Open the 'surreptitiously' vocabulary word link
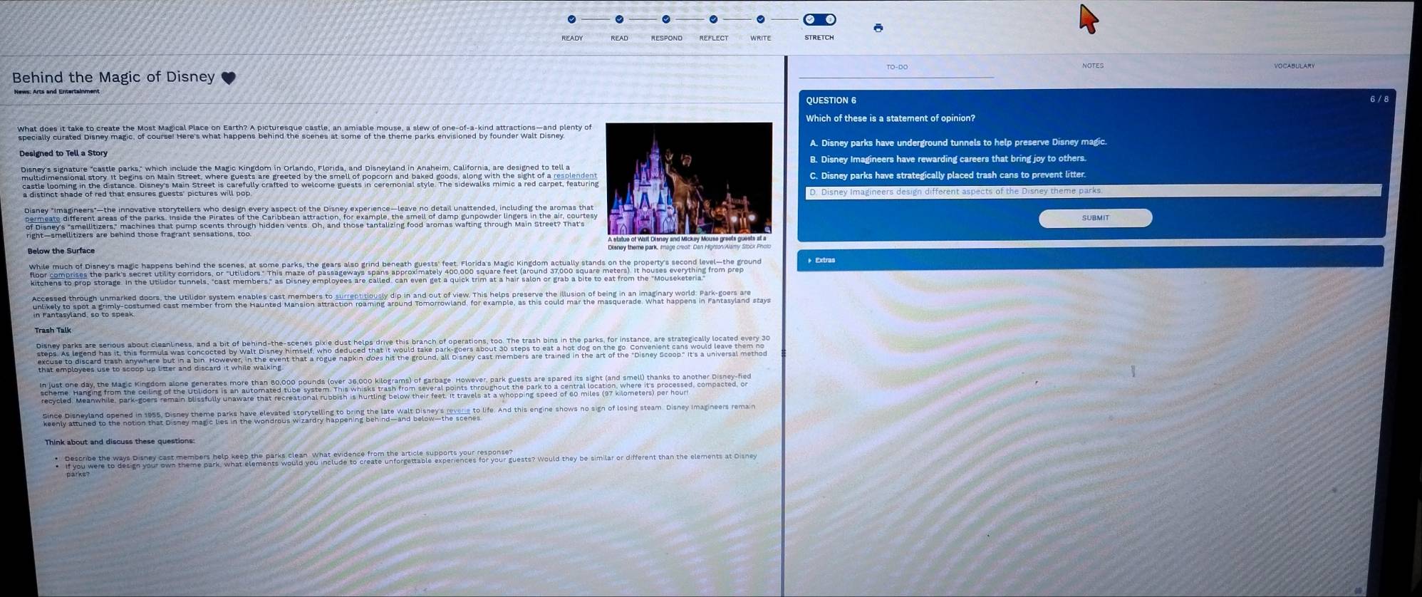 coord(361,296)
